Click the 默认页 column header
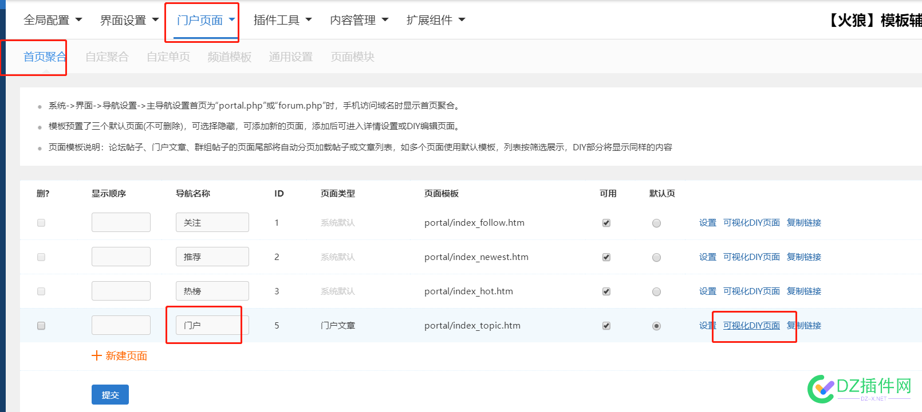Image resolution: width=922 pixels, height=412 pixels. pyautogui.click(x=662, y=194)
